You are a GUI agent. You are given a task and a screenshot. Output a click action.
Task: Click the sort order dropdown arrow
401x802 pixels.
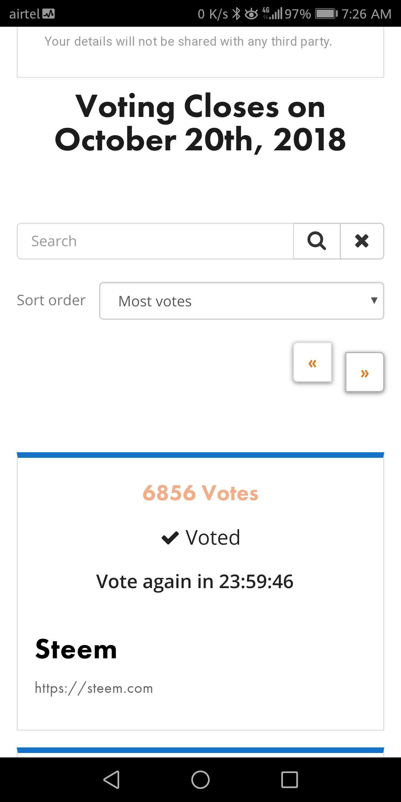click(374, 300)
